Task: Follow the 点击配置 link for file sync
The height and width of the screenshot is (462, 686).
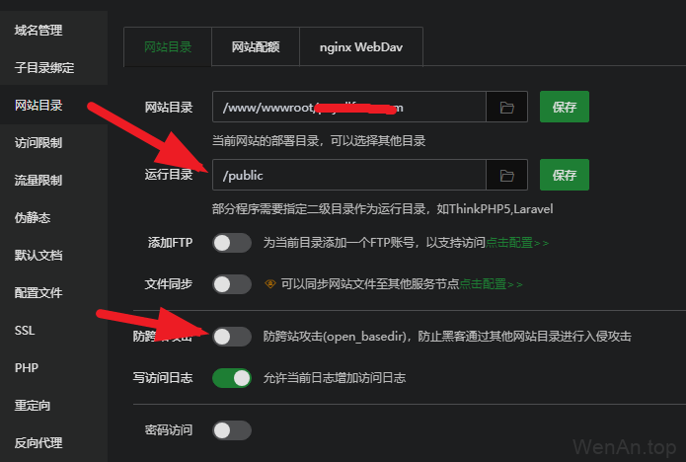Action: [491, 284]
